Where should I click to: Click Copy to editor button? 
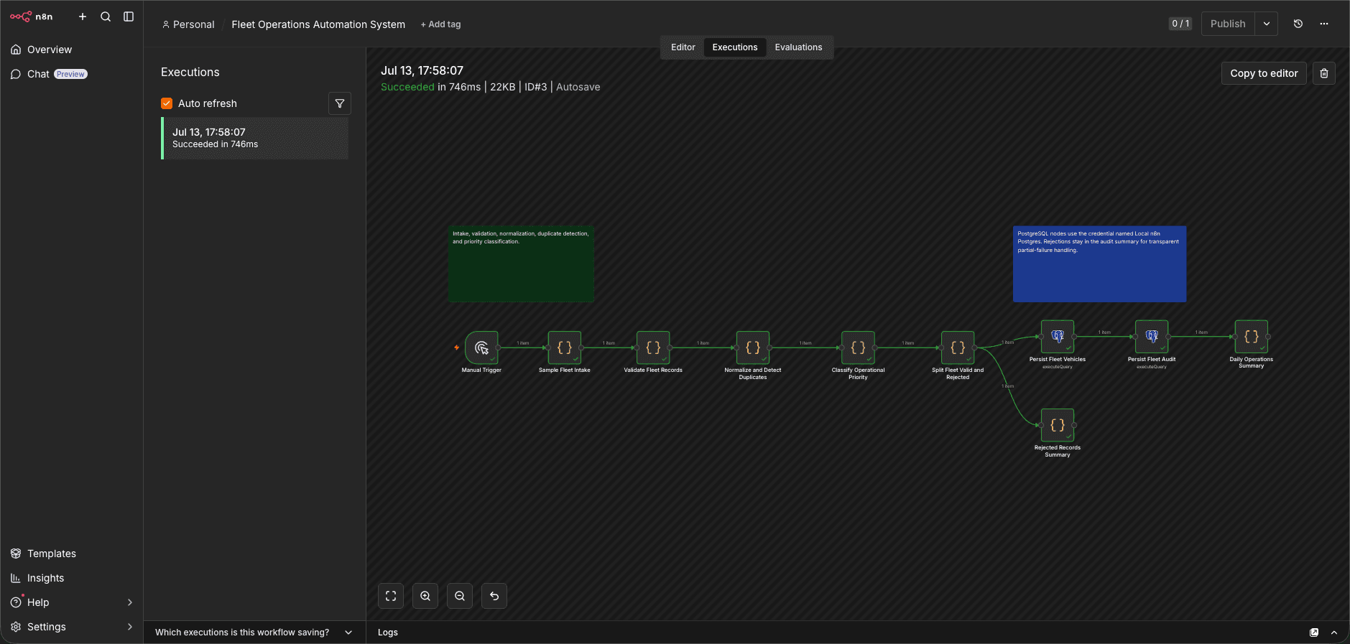click(x=1264, y=73)
